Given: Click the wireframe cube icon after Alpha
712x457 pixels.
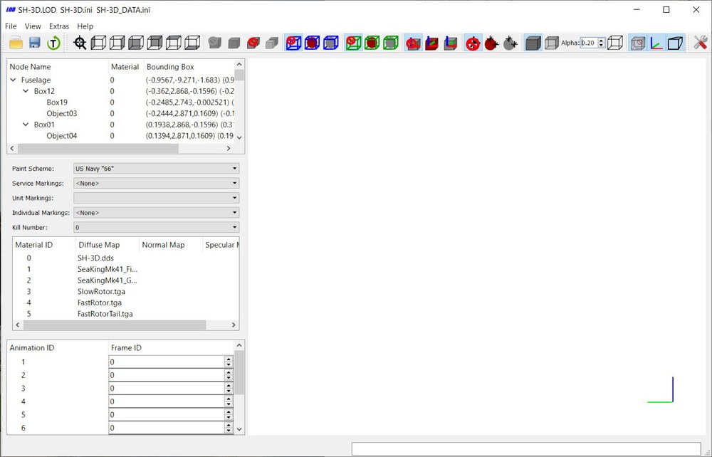Looking at the screenshot, I should pos(615,43).
